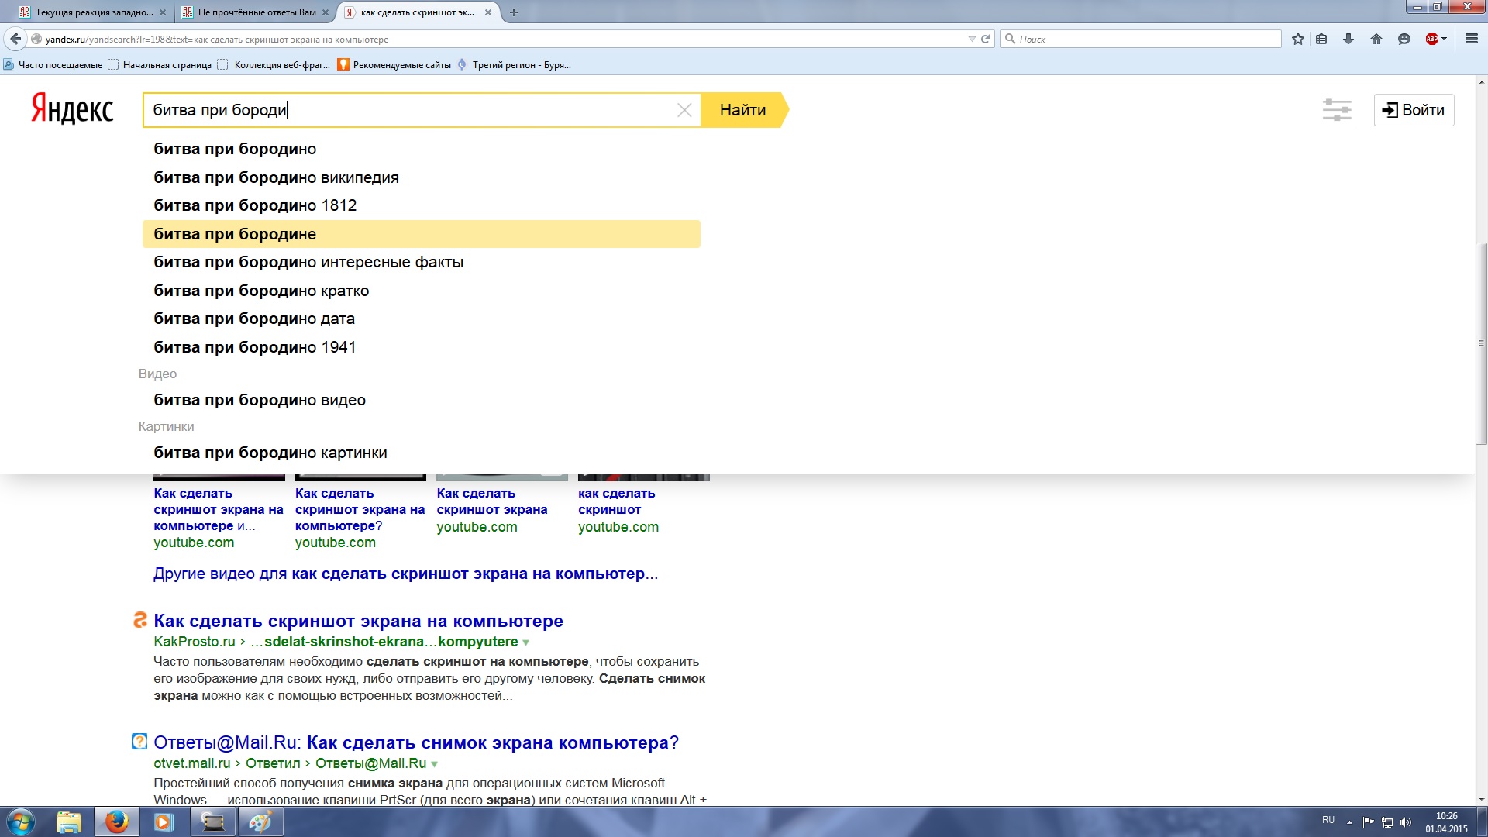Expand the KakProsto result green arrow menu
The image size is (1488, 837).
tap(526, 642)
